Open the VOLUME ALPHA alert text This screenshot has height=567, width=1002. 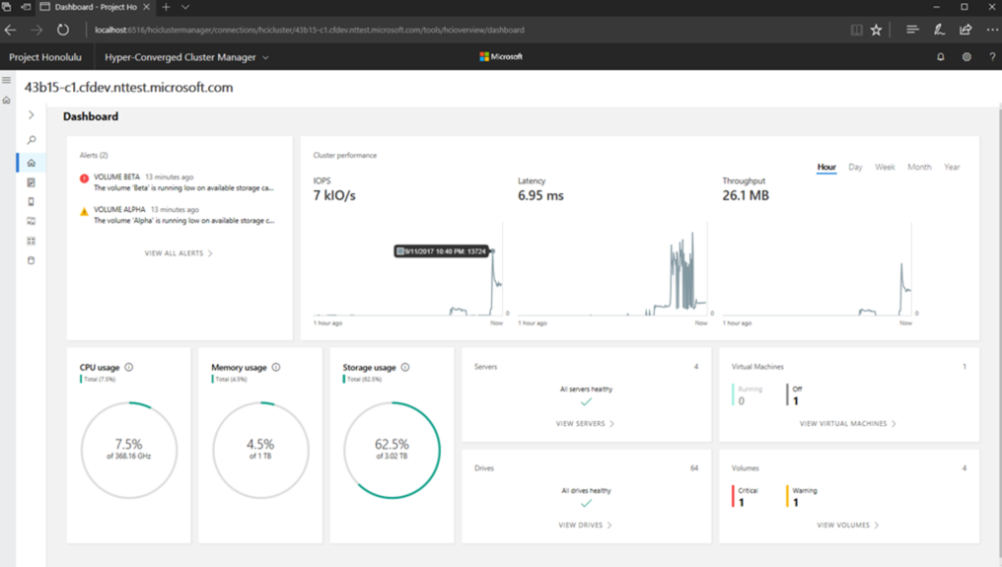click(x=183, y=215)
